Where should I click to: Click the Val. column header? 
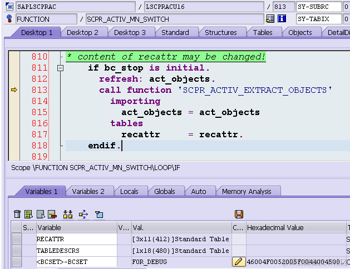(181, 227)
